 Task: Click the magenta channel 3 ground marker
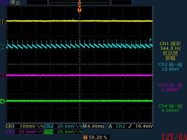(3, 76)
